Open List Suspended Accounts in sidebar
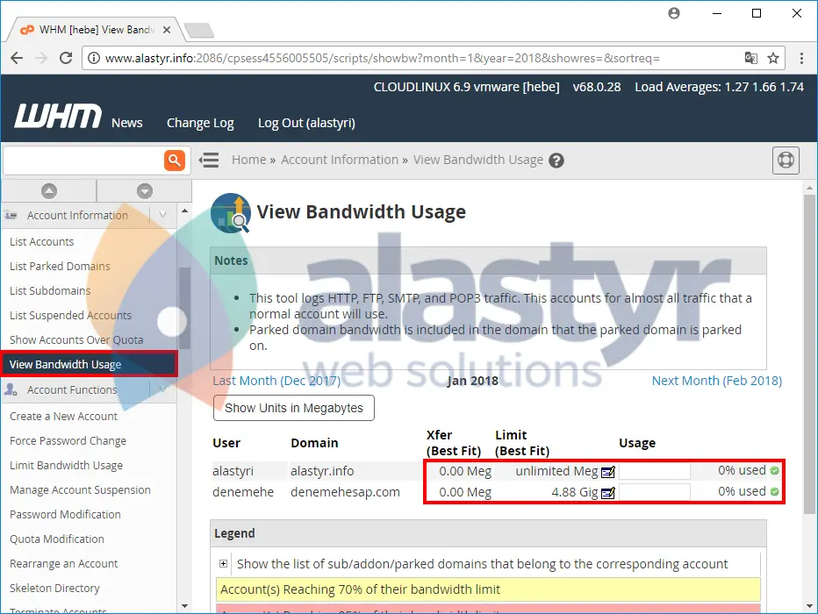This screenshot has height=614, width=818. (x=70, y=316)
